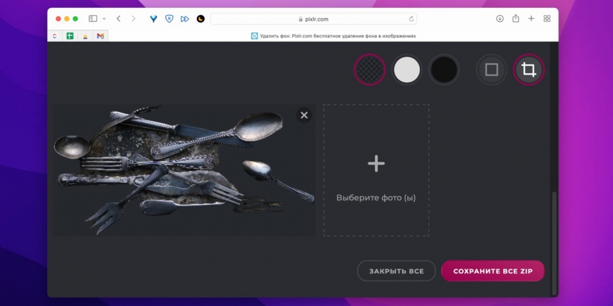Open the blue Y extension icon
The image size is (613, 306).
[x=154, y=19]
